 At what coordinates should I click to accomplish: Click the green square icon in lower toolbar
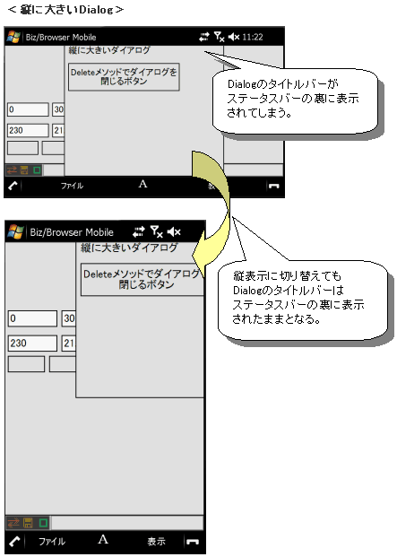click(x=43, y=523)
